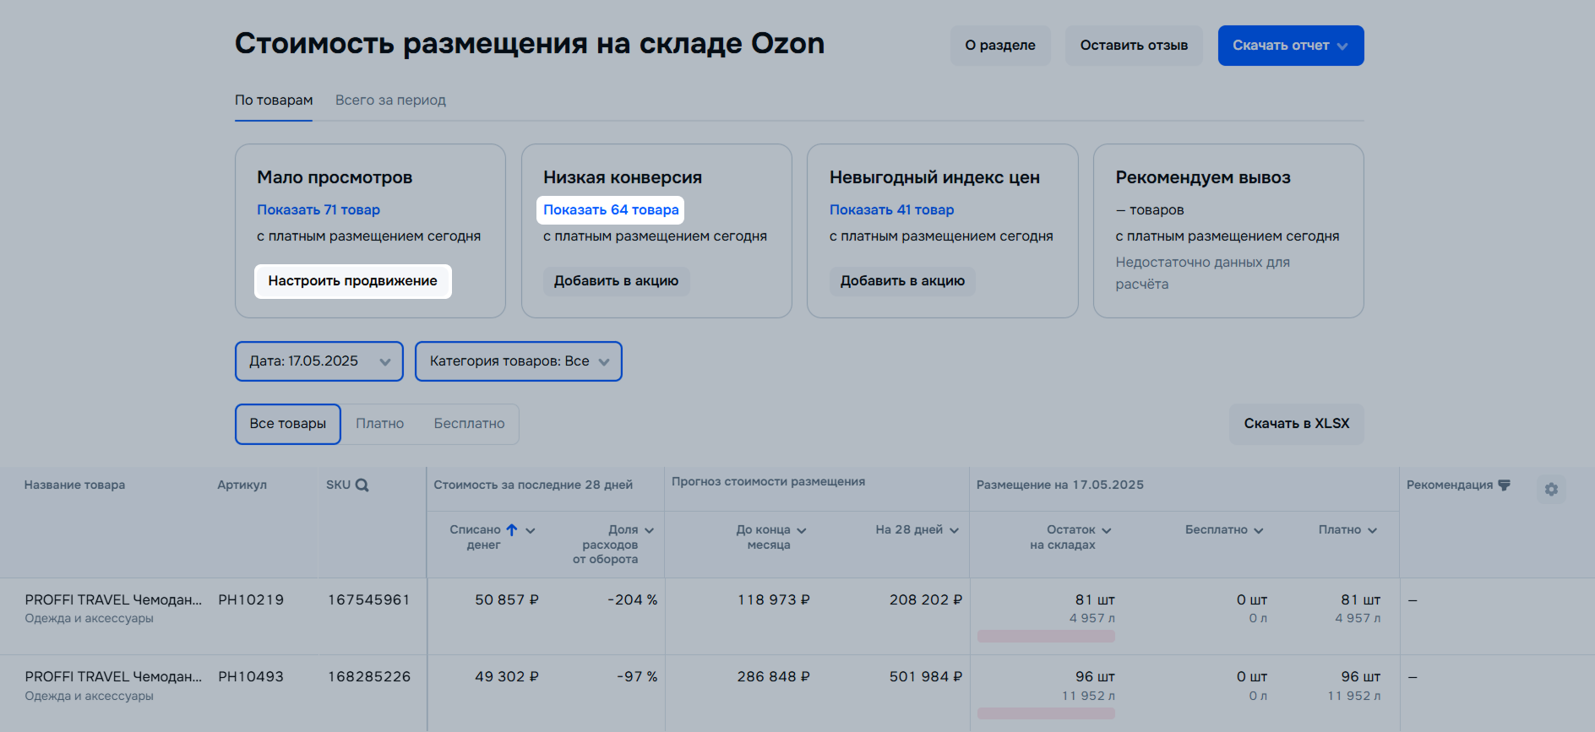Open table settings gear icon
Viewport: 1595px width, 732px height.
(x=1551, y=489)
